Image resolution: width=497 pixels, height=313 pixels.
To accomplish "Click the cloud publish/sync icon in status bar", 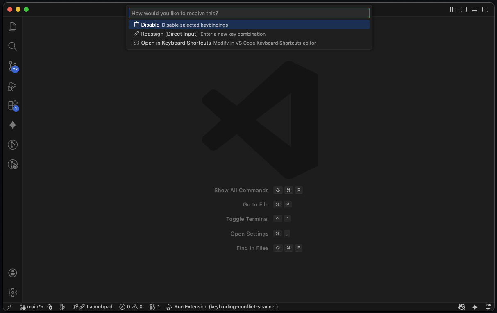I will click(x=50, y=307).
